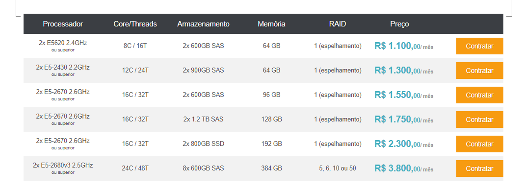Click the 2x 800GB SSD storage cell
Image resolution: width=523 pixels, height=192 pixels.
203,144
